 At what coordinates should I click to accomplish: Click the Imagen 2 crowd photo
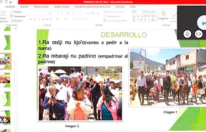point(80,94)
